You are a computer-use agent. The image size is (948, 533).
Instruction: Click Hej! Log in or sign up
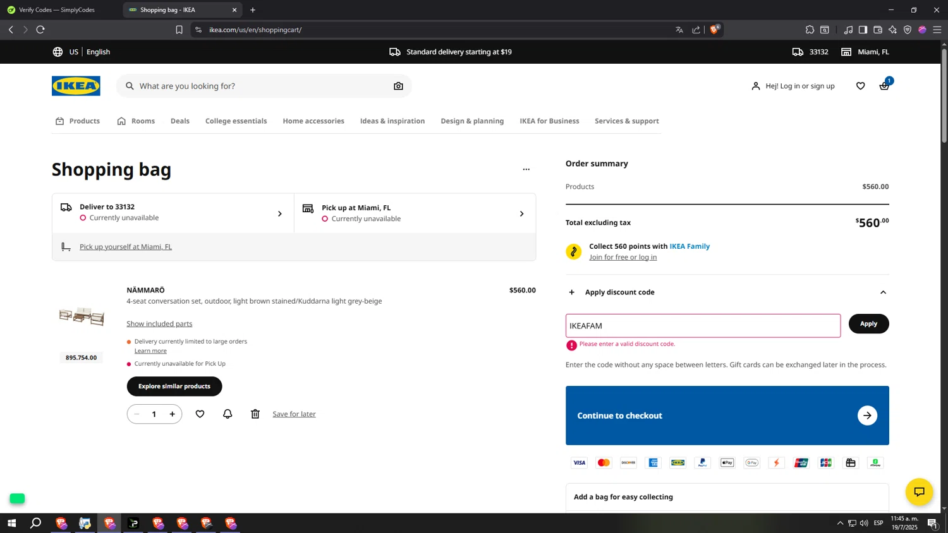click(793, 86)
